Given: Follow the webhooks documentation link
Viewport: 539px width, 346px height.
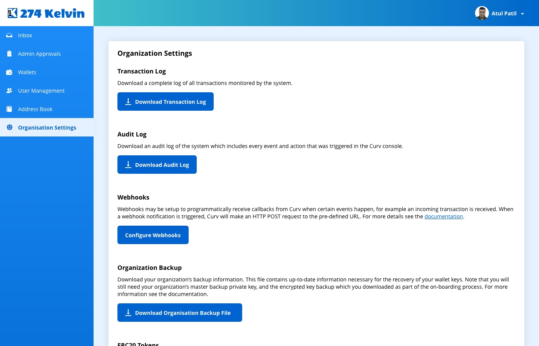Looking at the screenshot, I should (444, 216).
